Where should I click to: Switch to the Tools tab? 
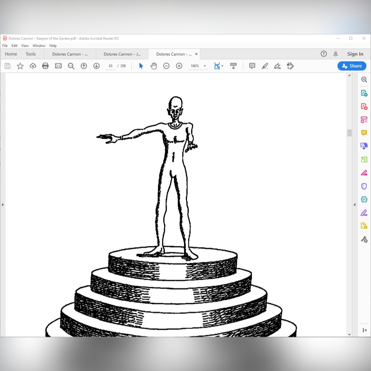click(31, 54)
